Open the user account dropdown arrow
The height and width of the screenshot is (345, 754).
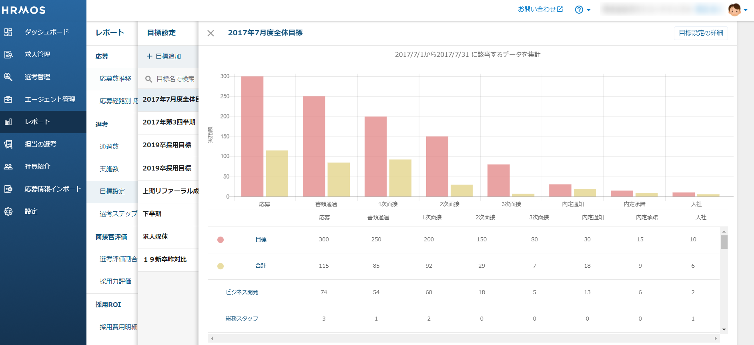click(746, 10)
